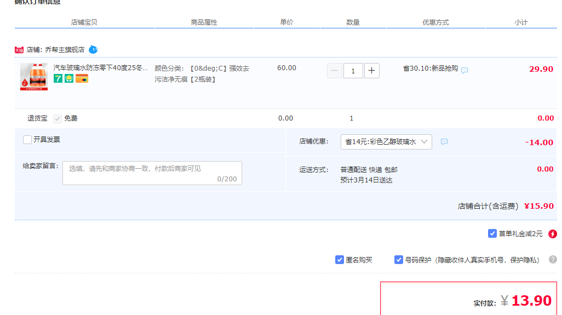Open the 乔帮主旗舰店 store link
Screen dimensions: 562x315
[65, 50]
